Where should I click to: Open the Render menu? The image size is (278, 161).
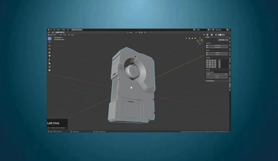[58, 30]
